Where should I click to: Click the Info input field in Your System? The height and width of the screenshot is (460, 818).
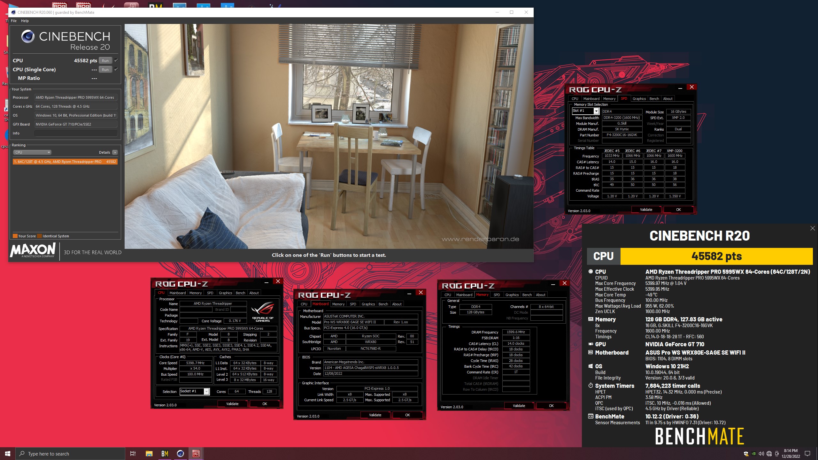(75, 133)
